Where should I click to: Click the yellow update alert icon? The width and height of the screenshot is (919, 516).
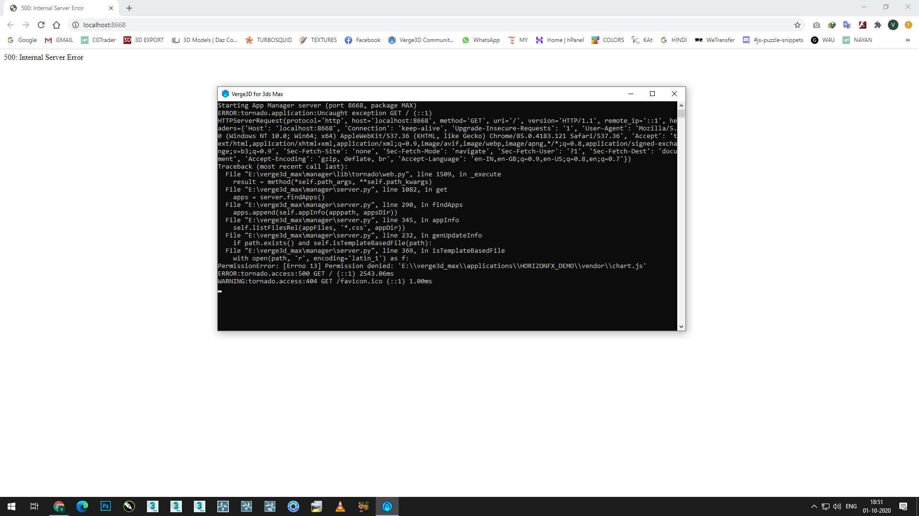[908, 25]
